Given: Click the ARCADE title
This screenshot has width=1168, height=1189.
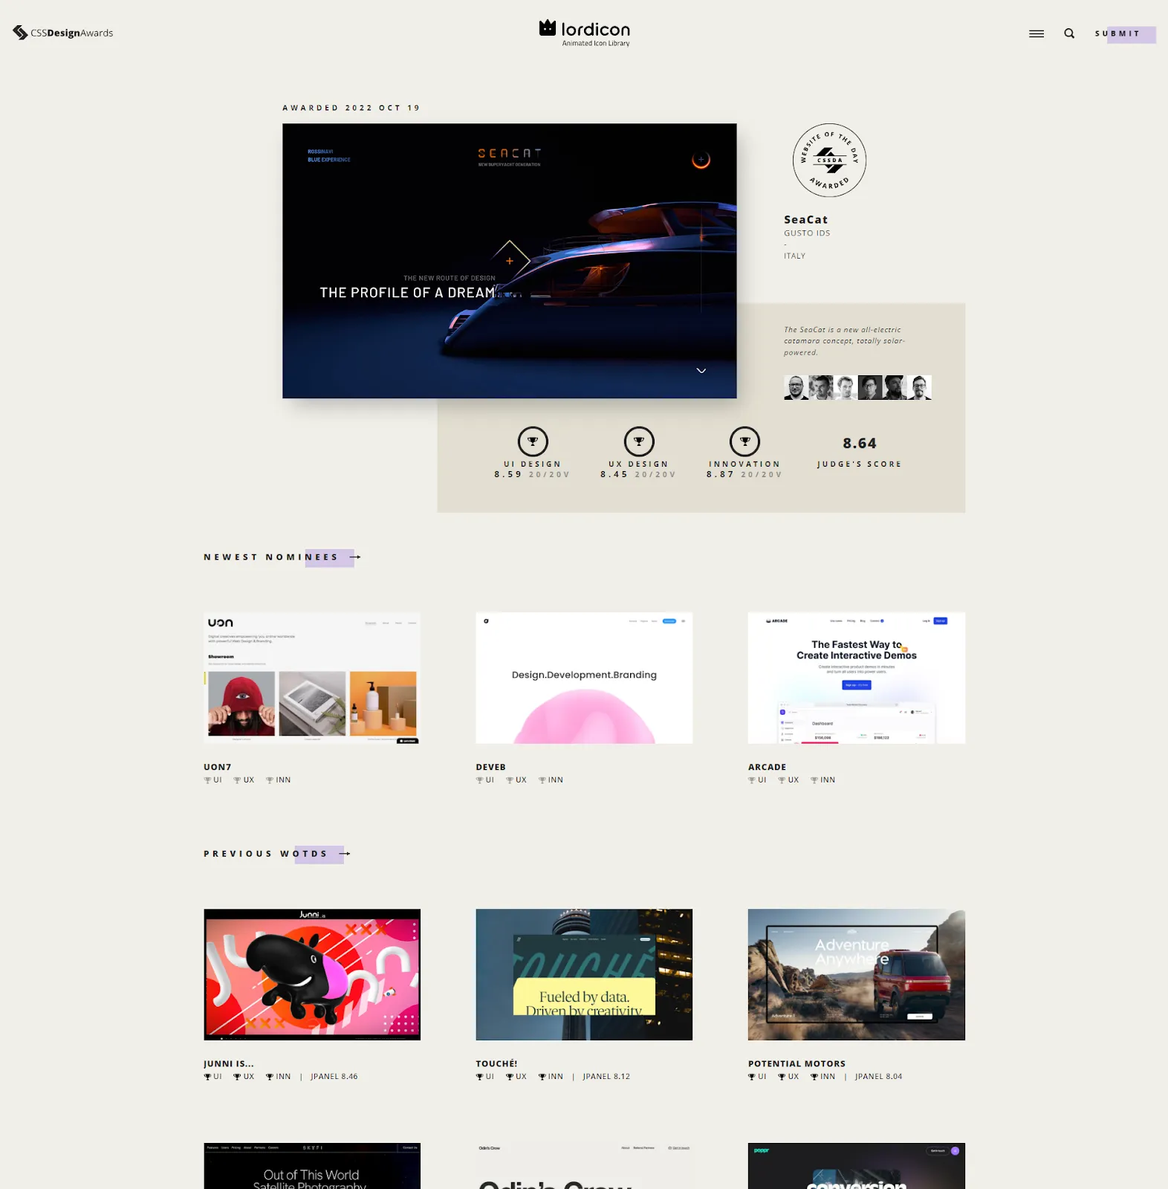Looking at the screenshot, I should point(767,767).
